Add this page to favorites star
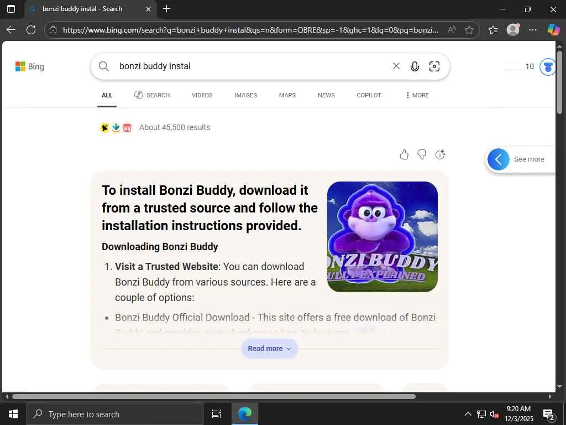This screenshot has width=566, height=425. point(469,30)
